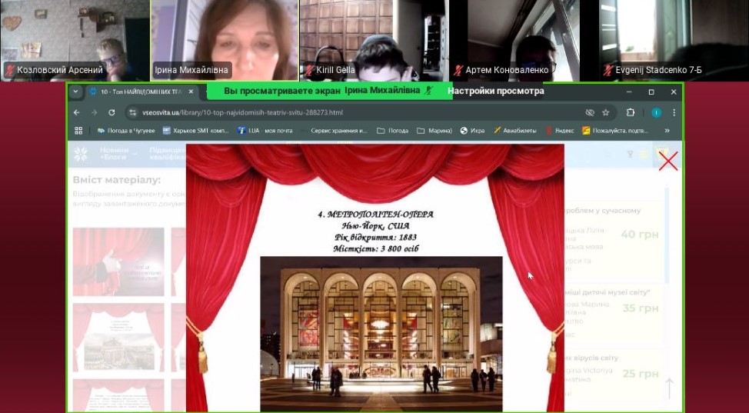The width and height of the screenshot is (749, 413).
Task: Expand the 'Марина)' bookmarks folder
Action: point(434,131)
